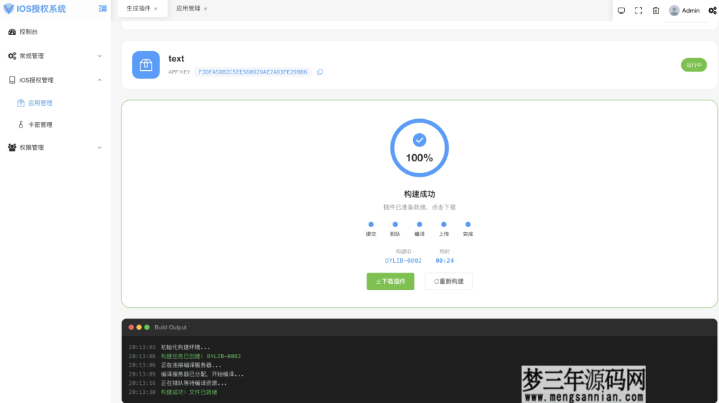Click the app name text
The image size is (719, 403).
(176, 59)
